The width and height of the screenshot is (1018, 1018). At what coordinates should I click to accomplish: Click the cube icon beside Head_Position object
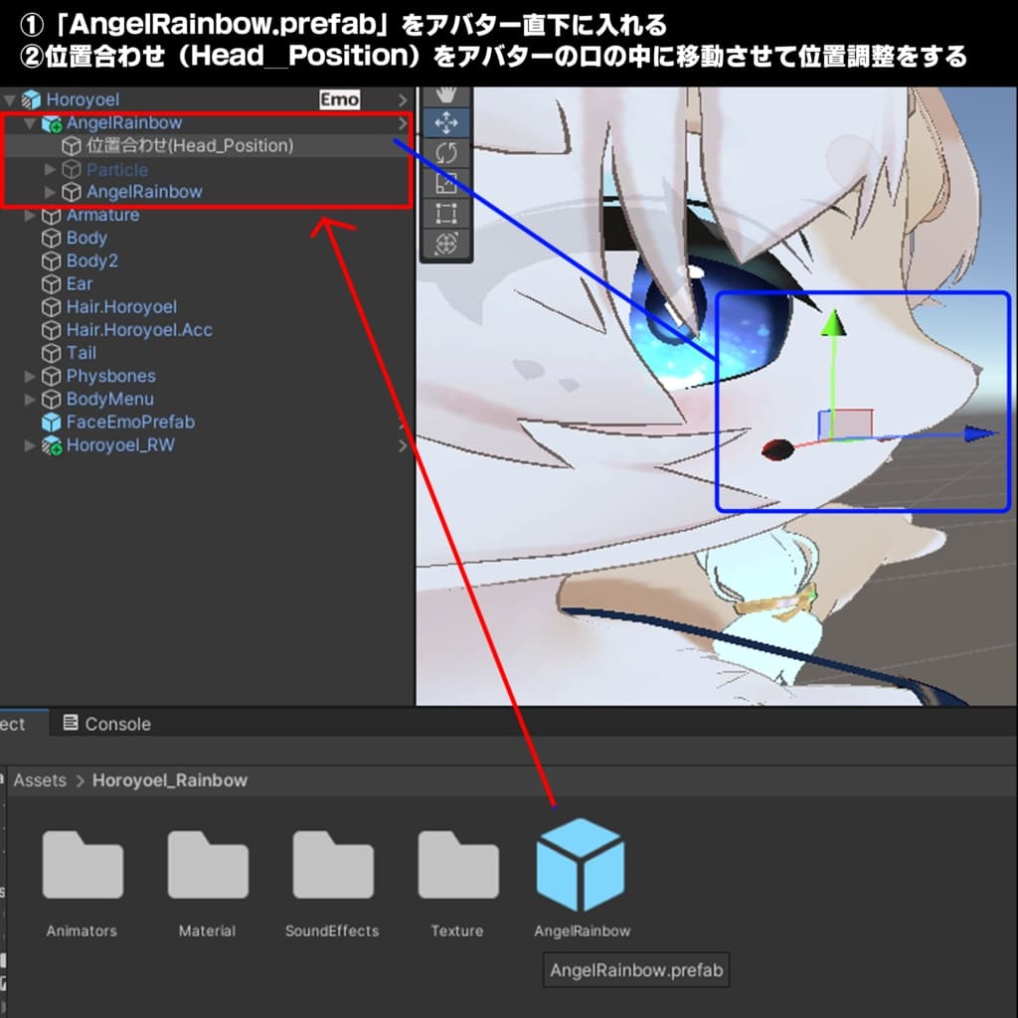71,146
